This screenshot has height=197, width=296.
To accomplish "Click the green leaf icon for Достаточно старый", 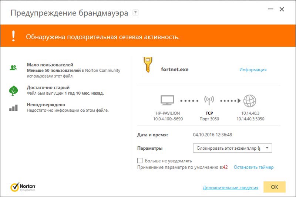I will [14, 91].
